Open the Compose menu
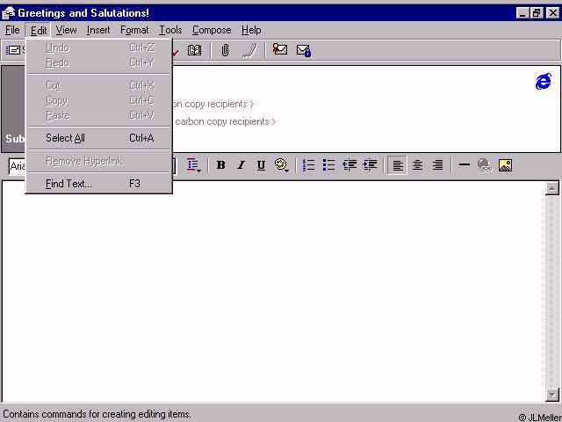This screenshot has width=562, height=422. (x=212, y=30)
